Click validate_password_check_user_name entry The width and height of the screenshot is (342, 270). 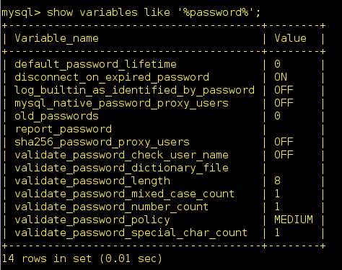pyautogui.click(x=121, y=155)
